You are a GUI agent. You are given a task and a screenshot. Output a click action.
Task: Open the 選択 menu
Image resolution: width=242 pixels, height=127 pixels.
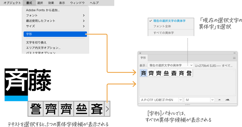pyautogui.click(x=40, y=3)
